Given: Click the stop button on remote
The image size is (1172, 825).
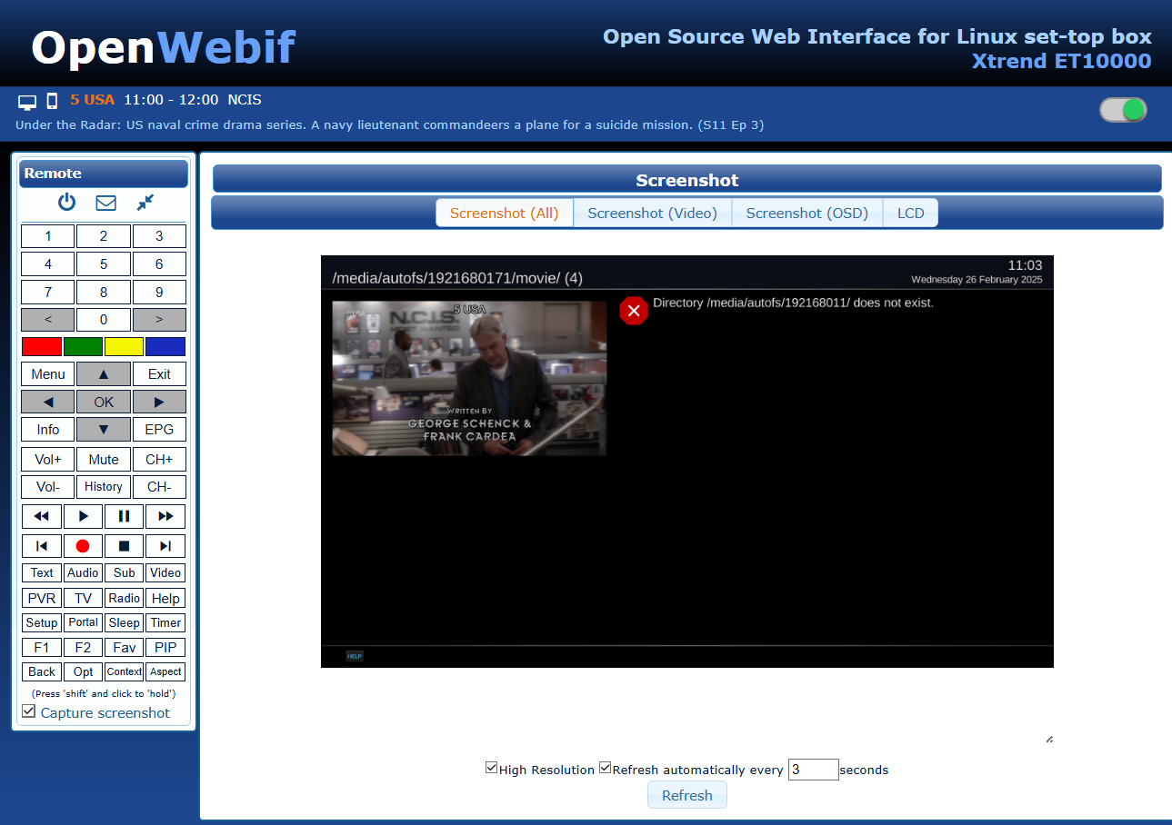Looking at the screenshot, I should (x=125, y=546).
